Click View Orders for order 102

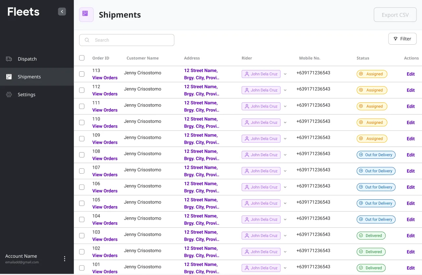(x=105, y=255)
